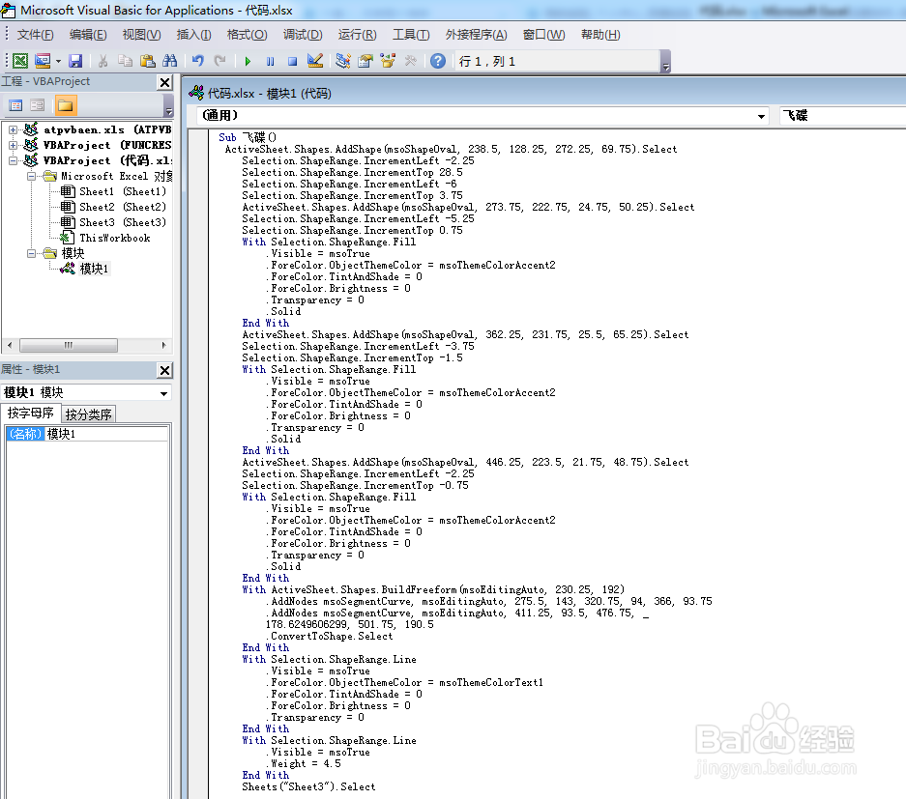Switch to the 按字母序 tab
This screenshot has height=799, width=906.
point(30,414)
